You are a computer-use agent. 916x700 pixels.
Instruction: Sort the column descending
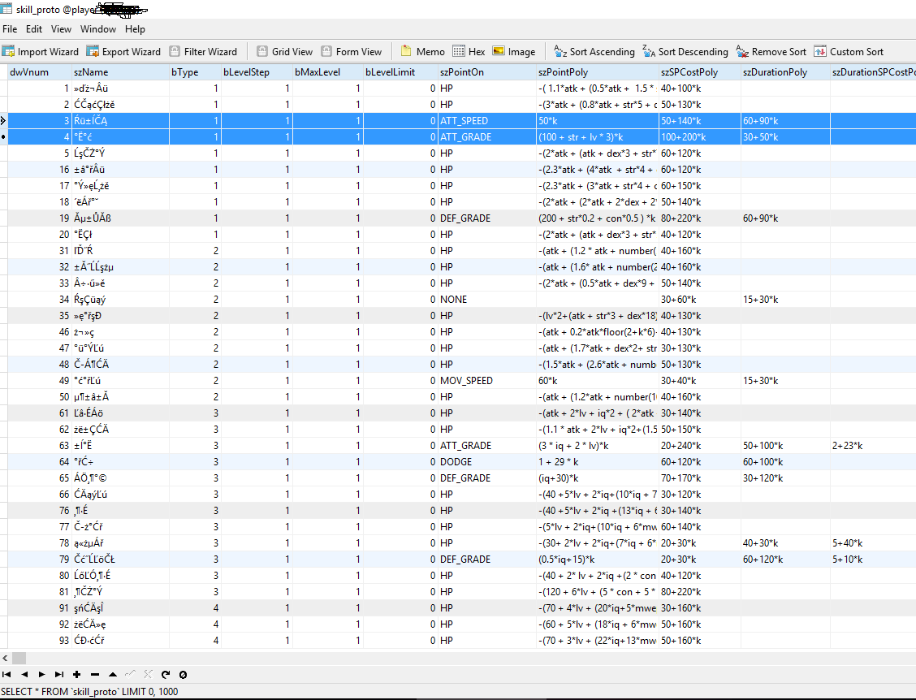685,51
